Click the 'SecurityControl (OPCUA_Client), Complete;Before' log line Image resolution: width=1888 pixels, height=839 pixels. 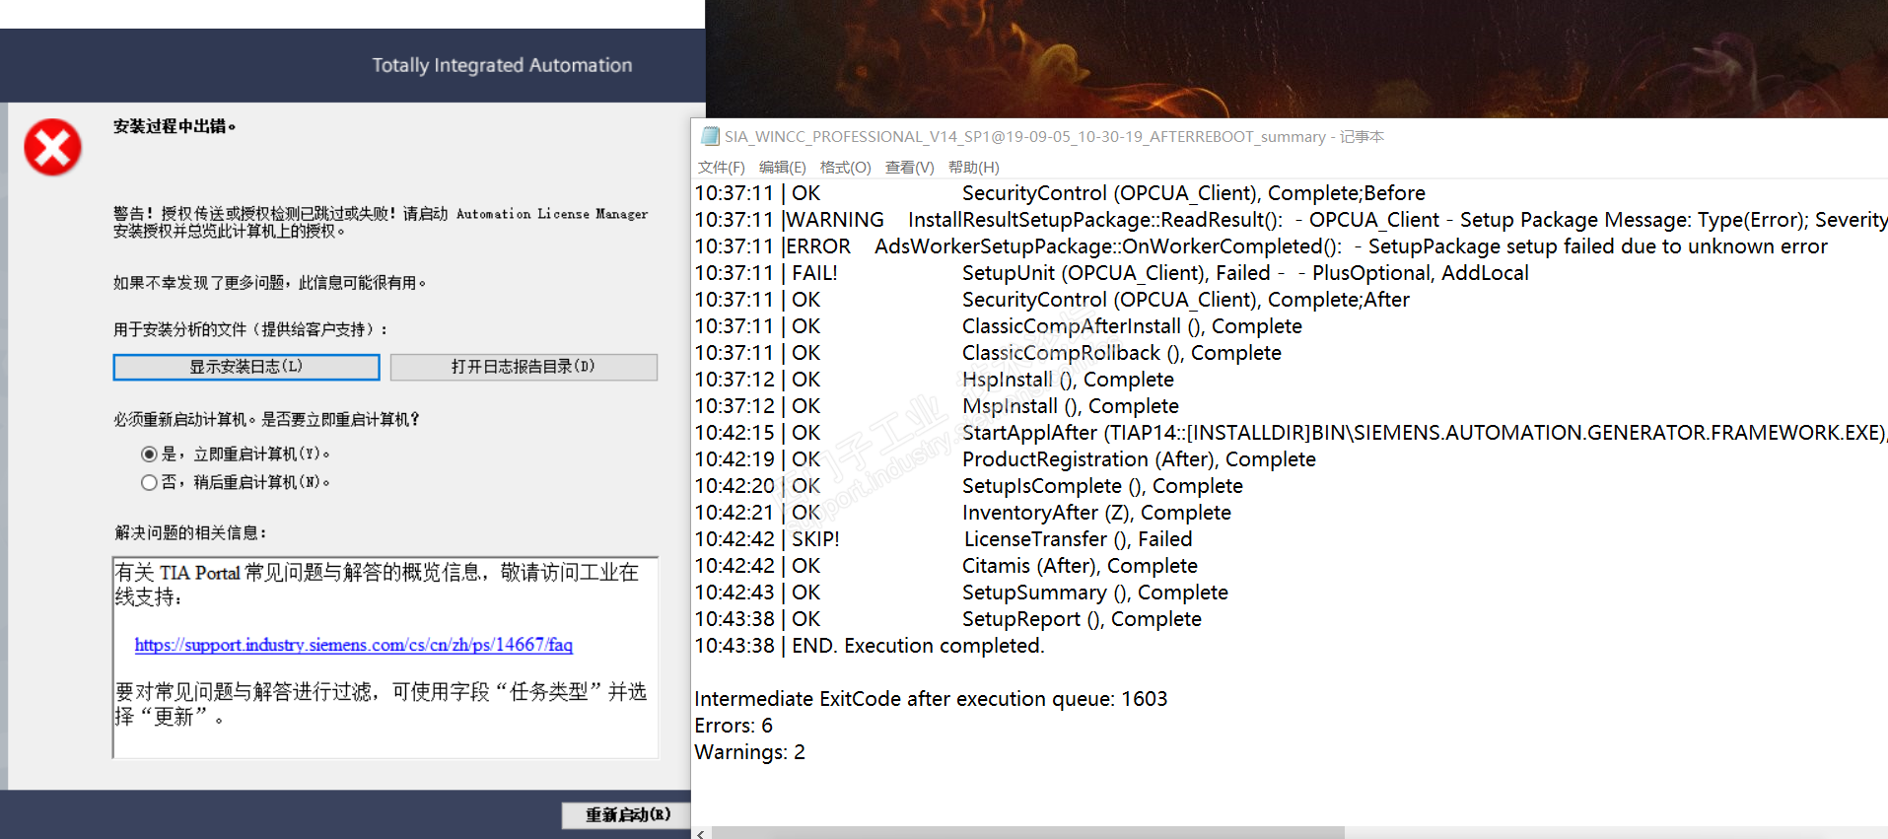[1060, 193]
